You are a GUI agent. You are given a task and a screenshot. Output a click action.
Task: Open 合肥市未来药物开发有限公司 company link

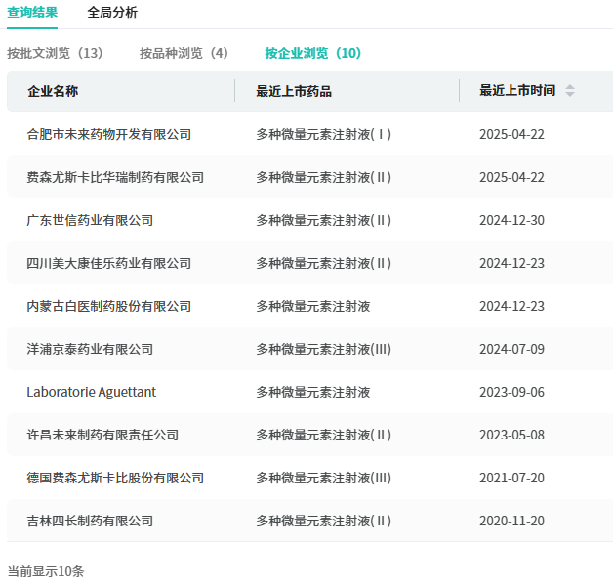[x=109, y=134]
